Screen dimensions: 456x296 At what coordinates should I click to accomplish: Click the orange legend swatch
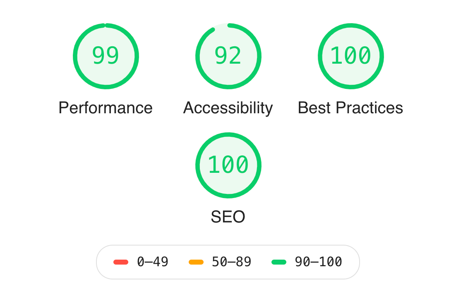click(196, 262)
